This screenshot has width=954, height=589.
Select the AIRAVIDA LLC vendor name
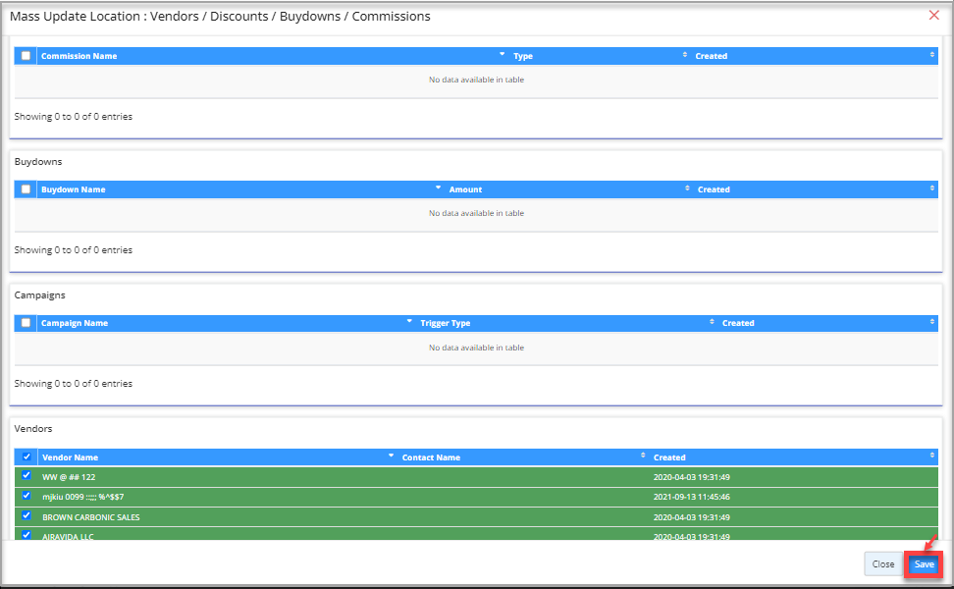pyautogui.click(x=68, y=537)
